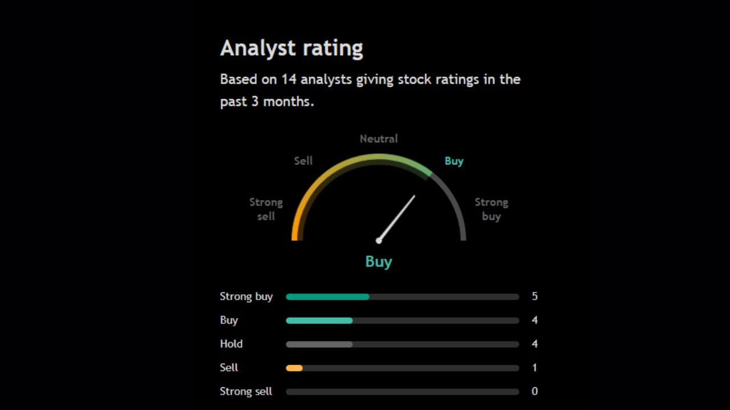Click the teal filled bar in the Buy row
730x410 pixels.
pos(319,321)
